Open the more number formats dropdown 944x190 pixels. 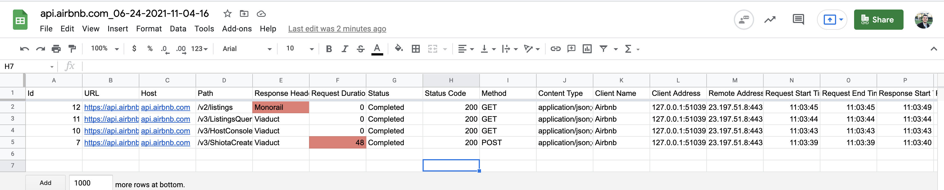[x=199, y=48]
